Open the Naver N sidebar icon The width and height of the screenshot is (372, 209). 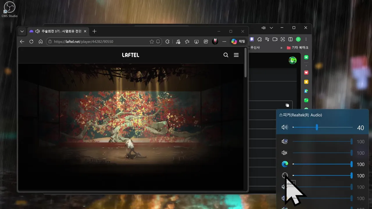point(306,57)
